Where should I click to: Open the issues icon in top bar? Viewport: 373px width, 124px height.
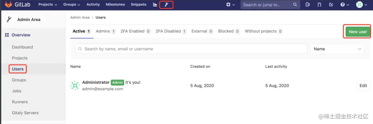point(308,5)
